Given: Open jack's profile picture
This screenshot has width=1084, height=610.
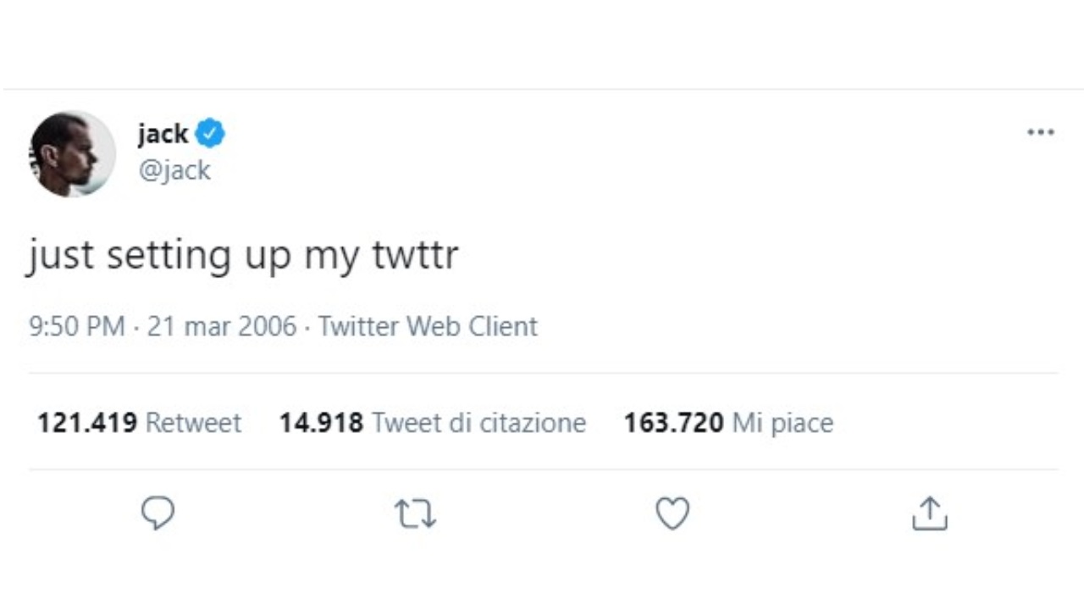Looking at the screenshot, I should [x=72, y=153].
